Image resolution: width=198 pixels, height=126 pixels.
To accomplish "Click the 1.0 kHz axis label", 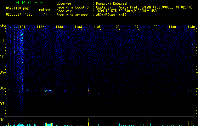I will [2, 57].
